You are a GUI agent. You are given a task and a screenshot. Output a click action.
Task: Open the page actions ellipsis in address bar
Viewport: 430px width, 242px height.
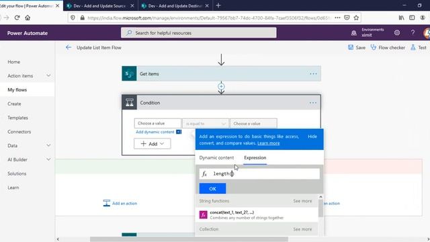click(337, 18)
